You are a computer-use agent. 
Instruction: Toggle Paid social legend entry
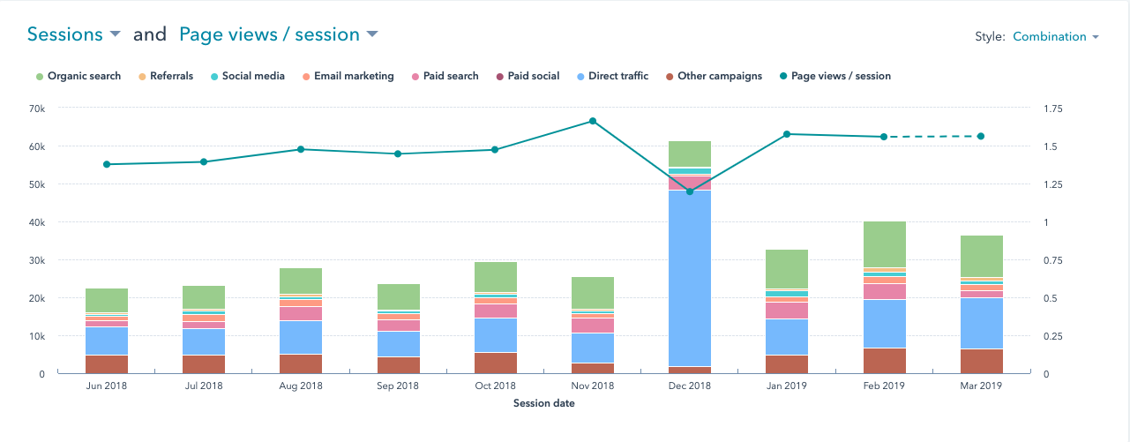[533, 76]
